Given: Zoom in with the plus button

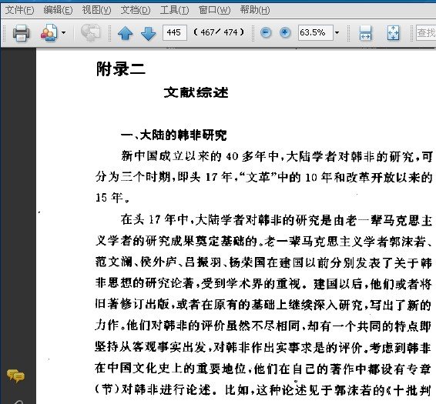Looking at the screenshot, I should 285,33.
